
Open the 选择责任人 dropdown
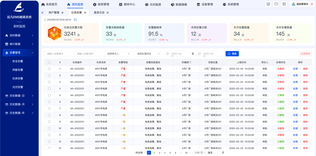click(117, 54)
